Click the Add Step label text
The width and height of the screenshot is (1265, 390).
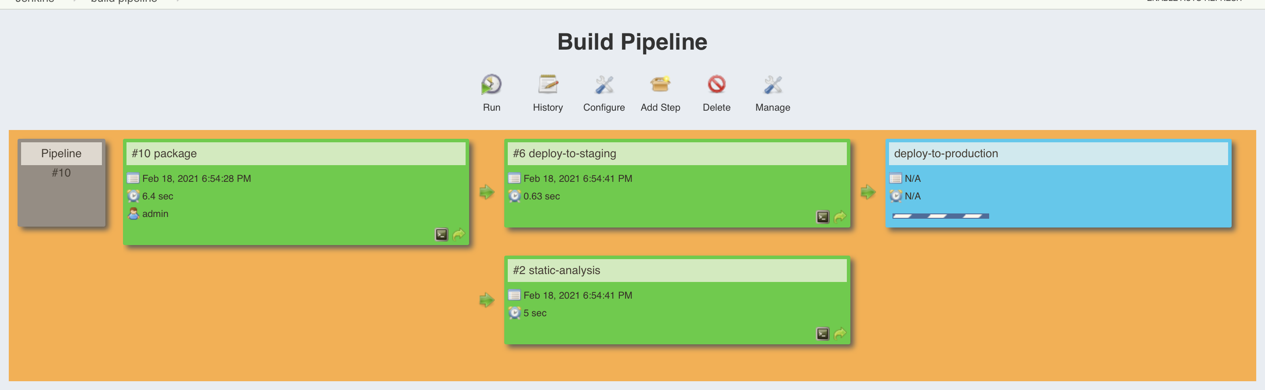(x=660, y=108)
